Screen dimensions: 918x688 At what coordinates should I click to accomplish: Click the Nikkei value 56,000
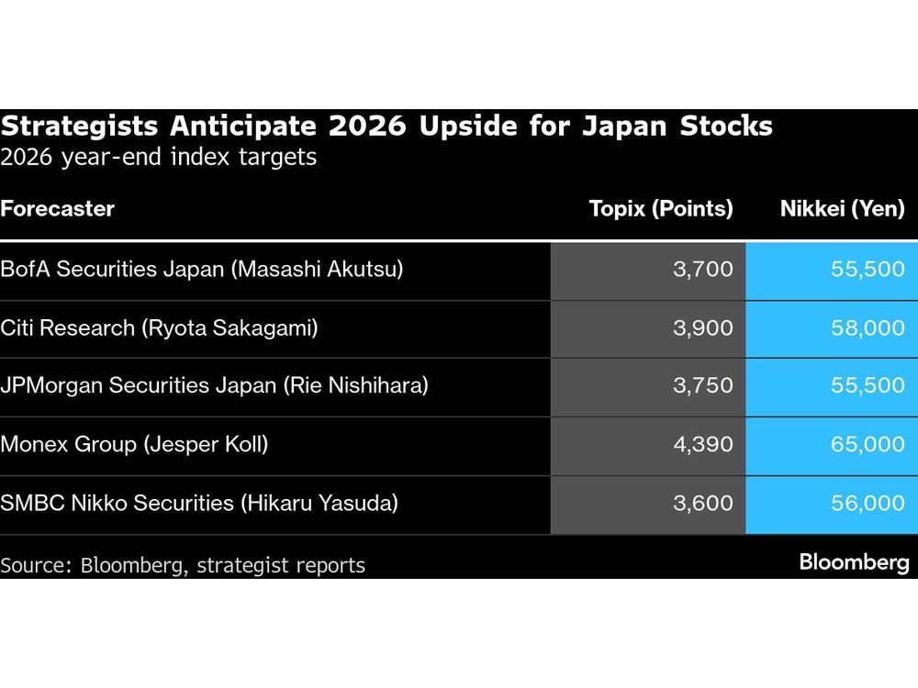pyautogui.click(x=868, y=504)
